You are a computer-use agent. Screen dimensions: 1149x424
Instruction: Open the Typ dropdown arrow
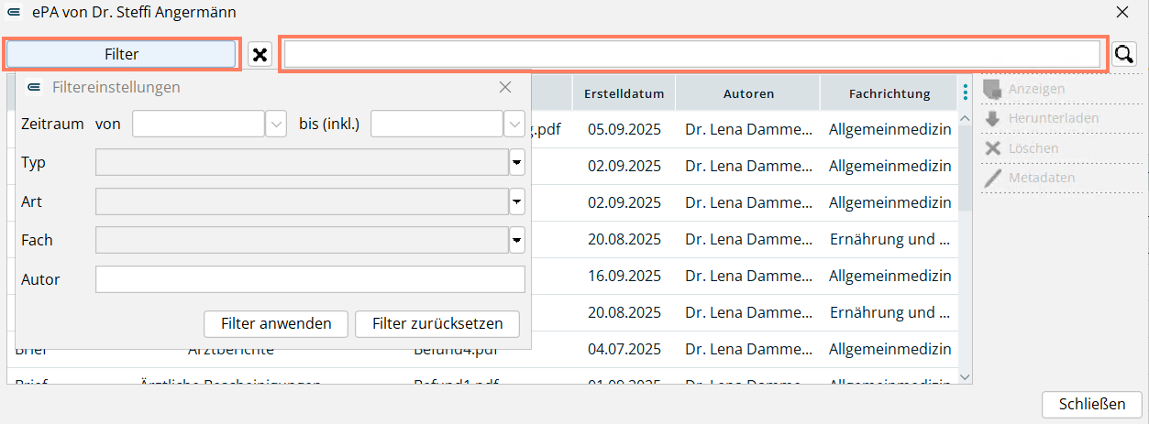[x=517, y=163]
